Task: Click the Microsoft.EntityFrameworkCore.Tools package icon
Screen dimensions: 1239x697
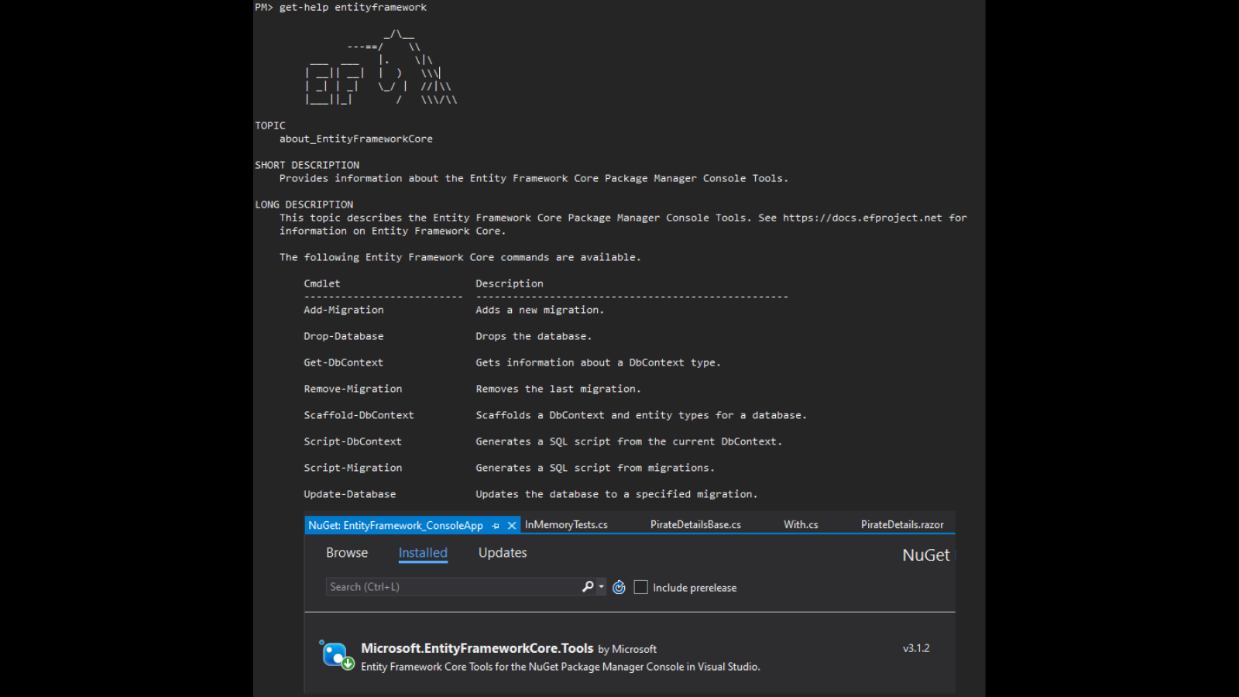Action: tap(337, 655)
